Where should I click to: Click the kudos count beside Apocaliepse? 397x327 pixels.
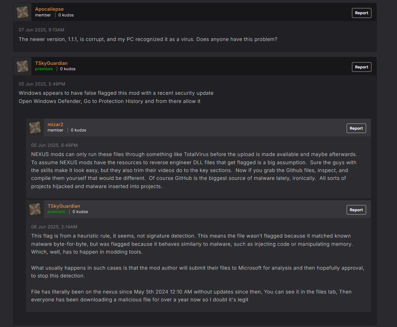click(x=66, y=15)
